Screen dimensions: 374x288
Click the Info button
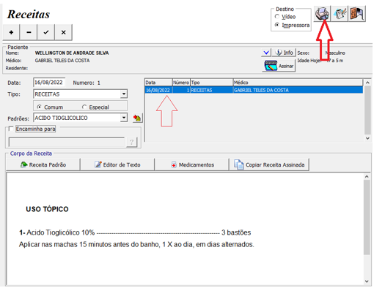pos(284,53)
